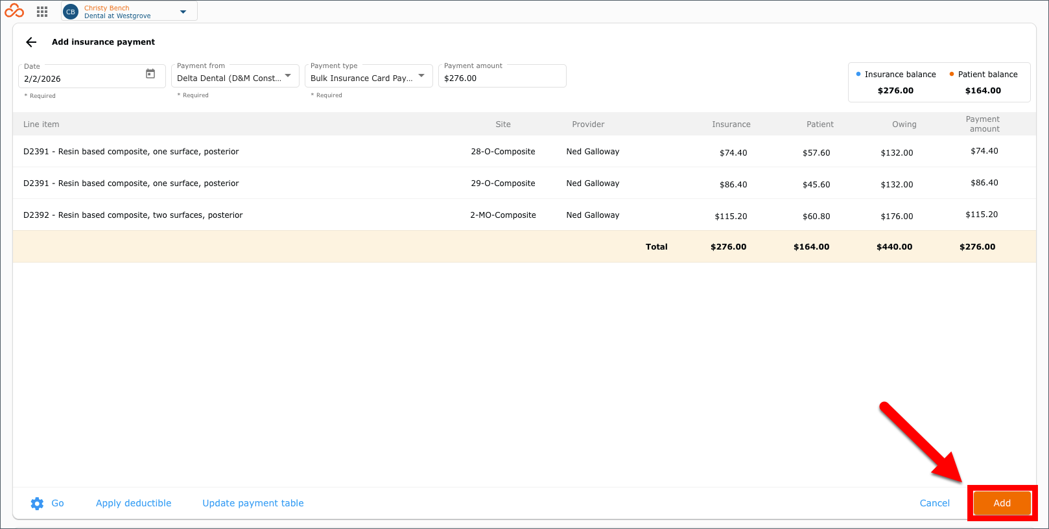The image size is (1049, 529).
Task: Edit payment amount $115.20 for D2392 row
Action: [982, 215]
